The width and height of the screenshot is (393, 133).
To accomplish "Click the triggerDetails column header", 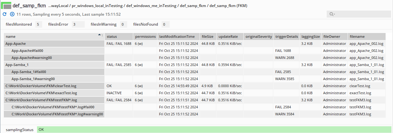I will (x=286, y=37).
